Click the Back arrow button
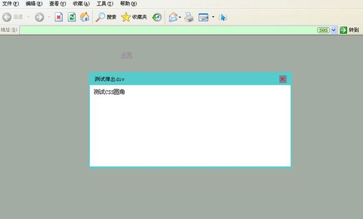Image resolution: width=363 pixels, height=219 pixels. [7, 17]
